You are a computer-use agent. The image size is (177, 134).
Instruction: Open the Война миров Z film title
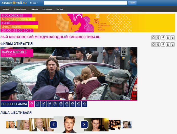pos(14,52)
